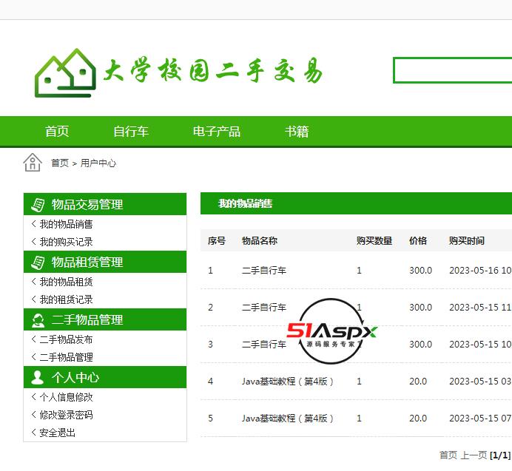Click the 物品租赁管理 section header
Screen dimensions: 512x471
[105, 262]
